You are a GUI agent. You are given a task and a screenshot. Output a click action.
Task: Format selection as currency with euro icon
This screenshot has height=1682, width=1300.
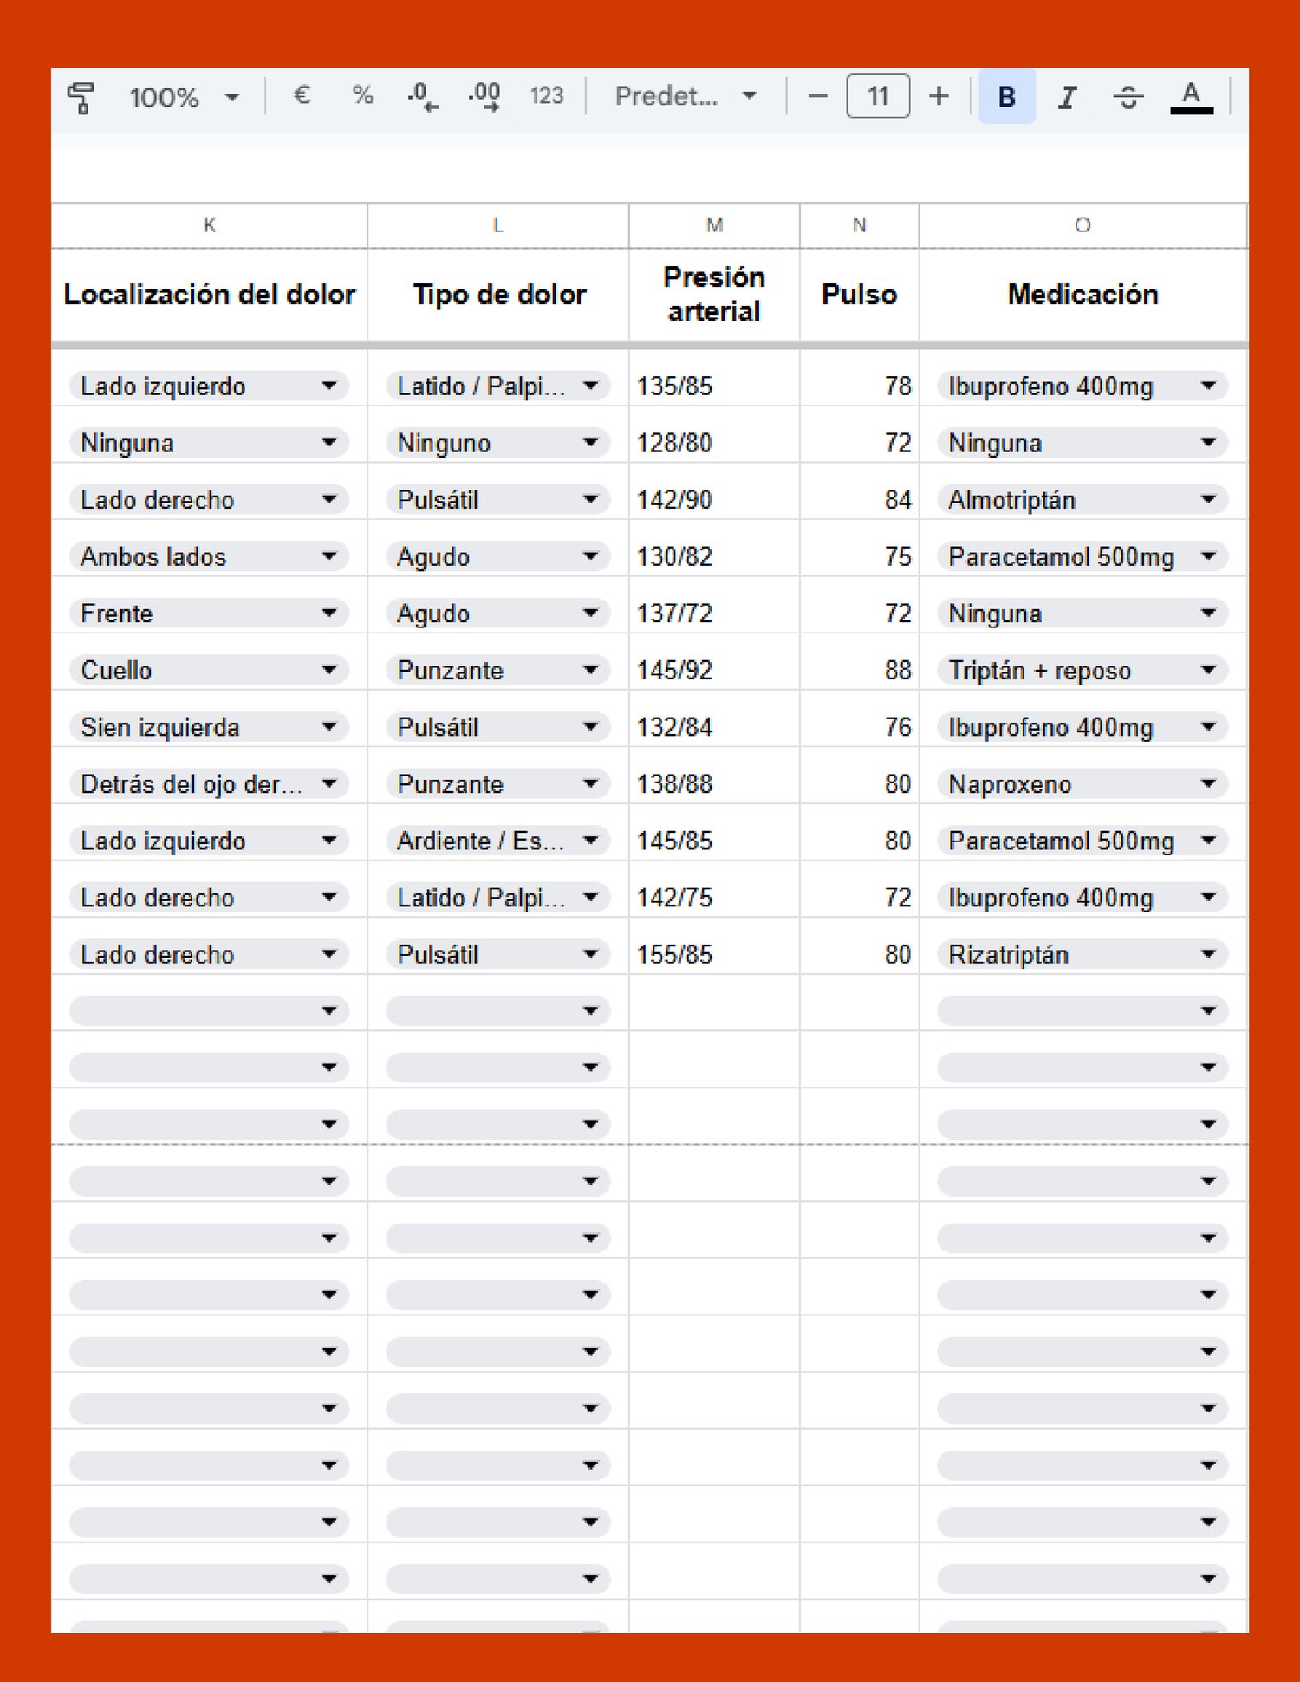301,96
